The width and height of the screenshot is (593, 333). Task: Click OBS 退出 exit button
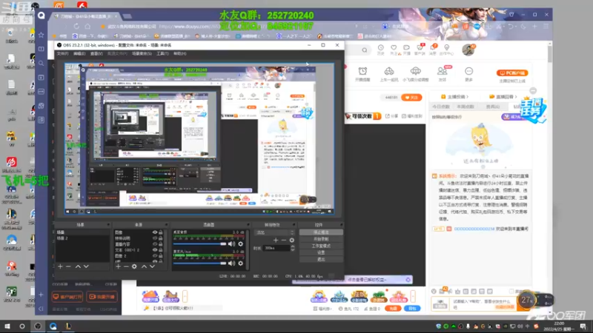321,260
